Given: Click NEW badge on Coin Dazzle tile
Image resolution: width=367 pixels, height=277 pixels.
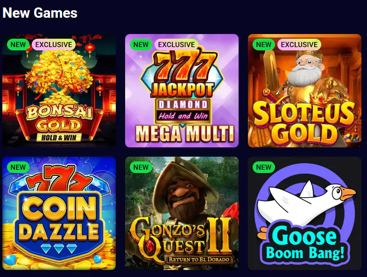Looking at the screenshot, I should 18,167.
